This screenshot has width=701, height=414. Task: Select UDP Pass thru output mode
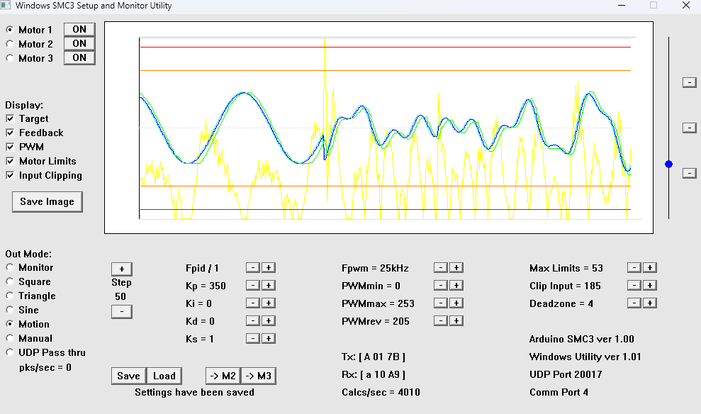pyautogui.click(x=10, y=353)
